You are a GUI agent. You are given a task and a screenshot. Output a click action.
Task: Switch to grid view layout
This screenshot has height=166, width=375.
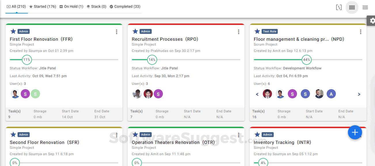pos(352,7)
